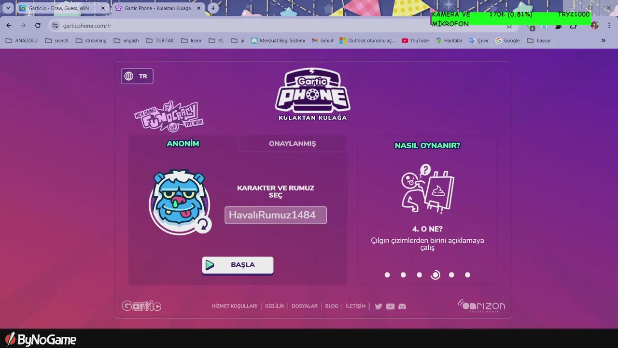Open the DOSYALAR link

click(305, 306)
